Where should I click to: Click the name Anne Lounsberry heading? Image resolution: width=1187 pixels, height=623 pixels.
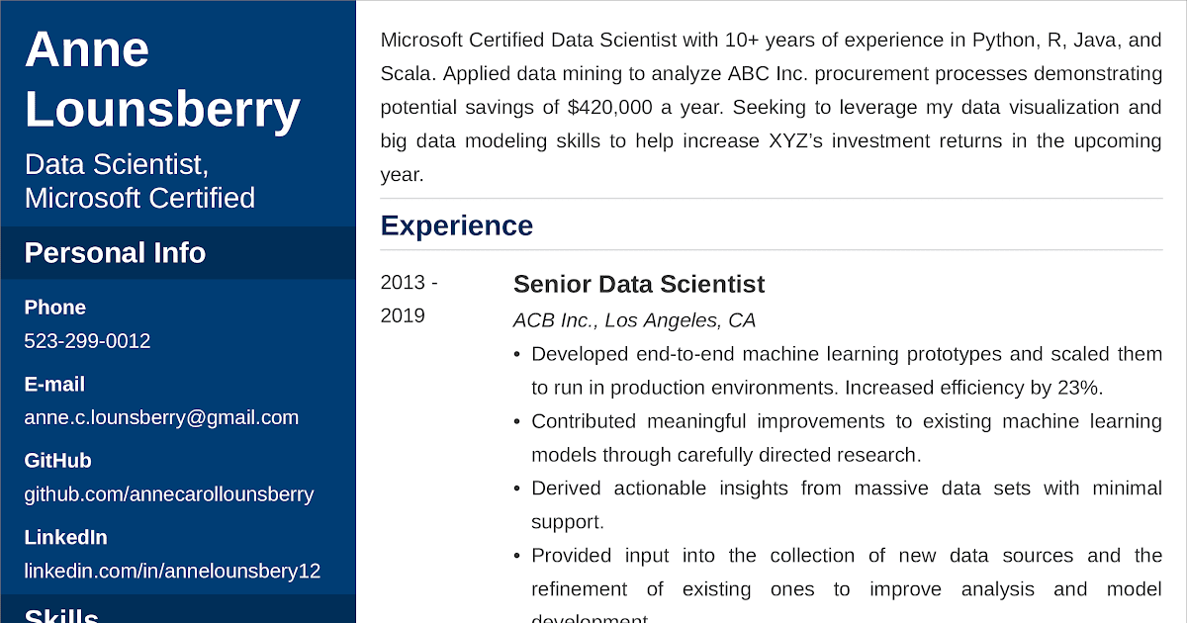[162, 79]
